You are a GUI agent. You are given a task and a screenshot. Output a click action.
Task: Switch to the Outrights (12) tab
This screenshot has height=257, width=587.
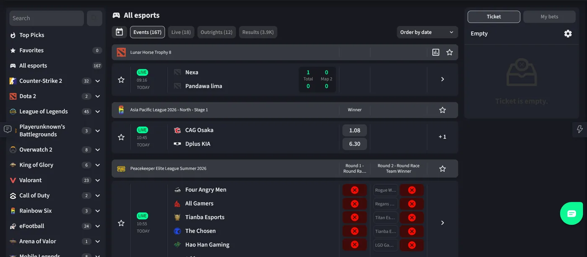pyautogui.click(x=216, y=32)
